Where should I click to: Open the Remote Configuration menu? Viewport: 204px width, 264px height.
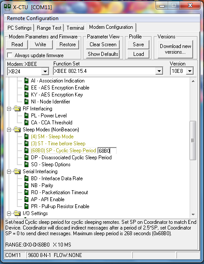(33, 18)
